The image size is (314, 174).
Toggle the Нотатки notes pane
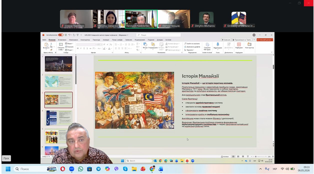tap(225, 156)
